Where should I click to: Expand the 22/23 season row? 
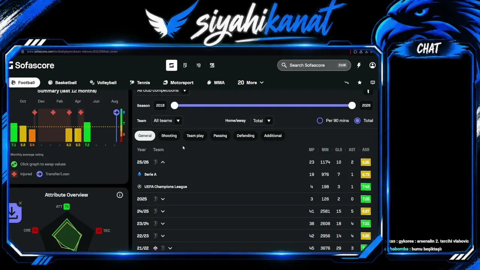point(163,236)
